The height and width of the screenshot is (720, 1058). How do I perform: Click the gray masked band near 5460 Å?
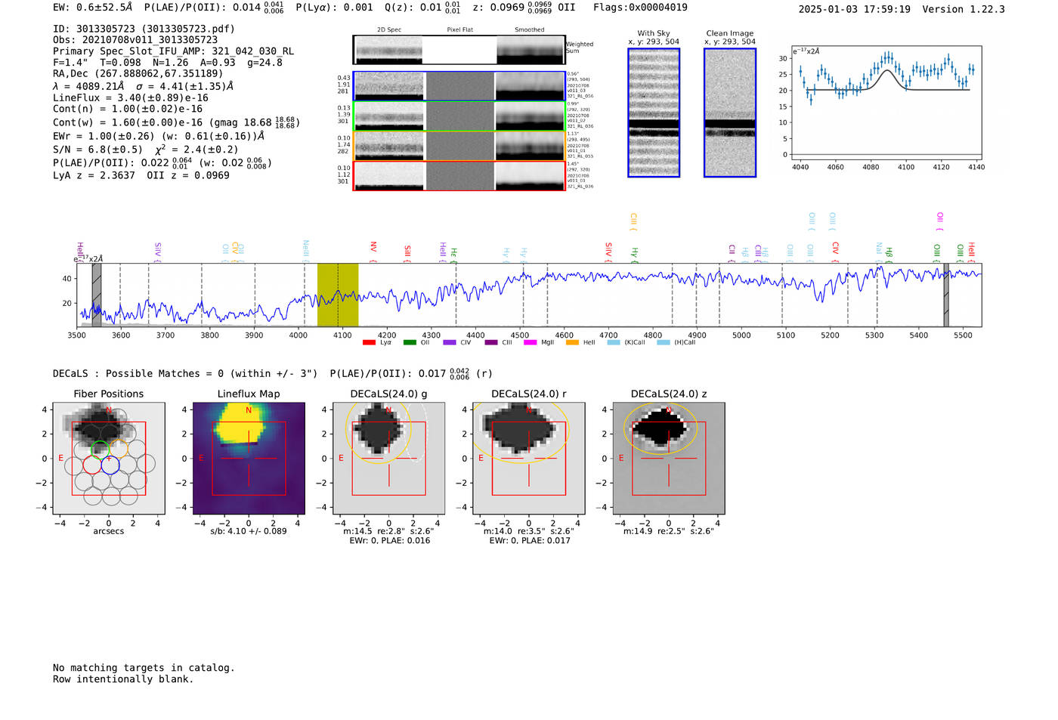coord(946,295)
